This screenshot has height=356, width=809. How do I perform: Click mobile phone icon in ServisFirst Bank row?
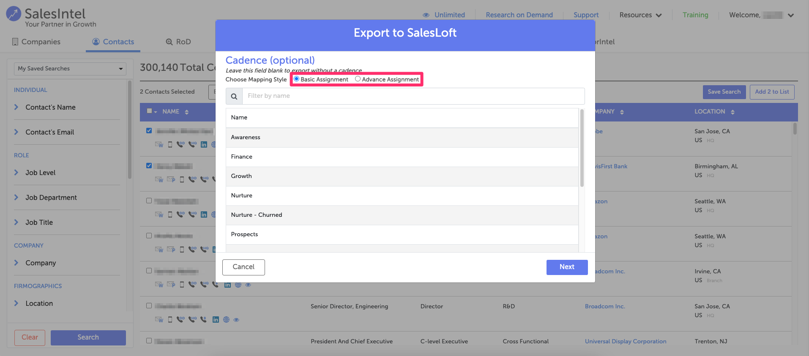pyautogui.click(x=182, y=179)
